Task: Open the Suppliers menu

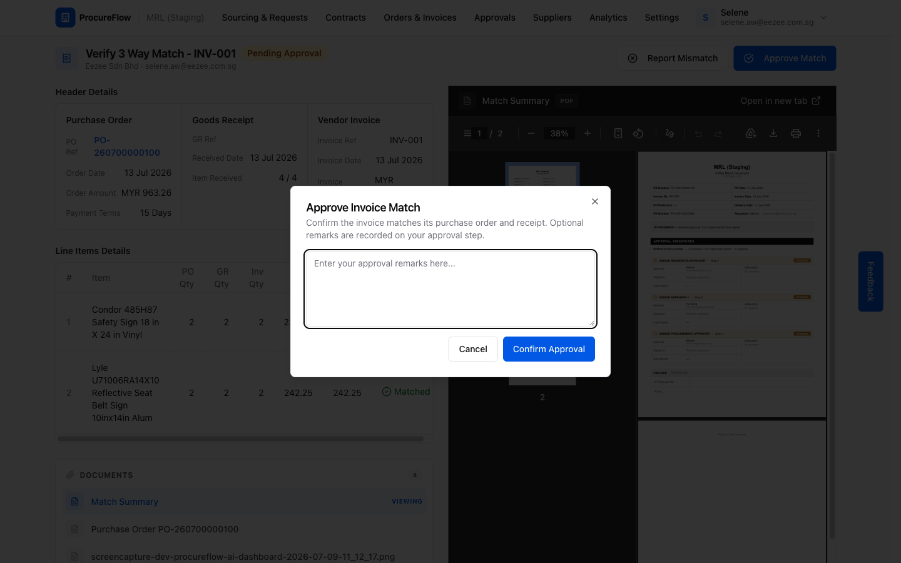Action: click(552, 18)
